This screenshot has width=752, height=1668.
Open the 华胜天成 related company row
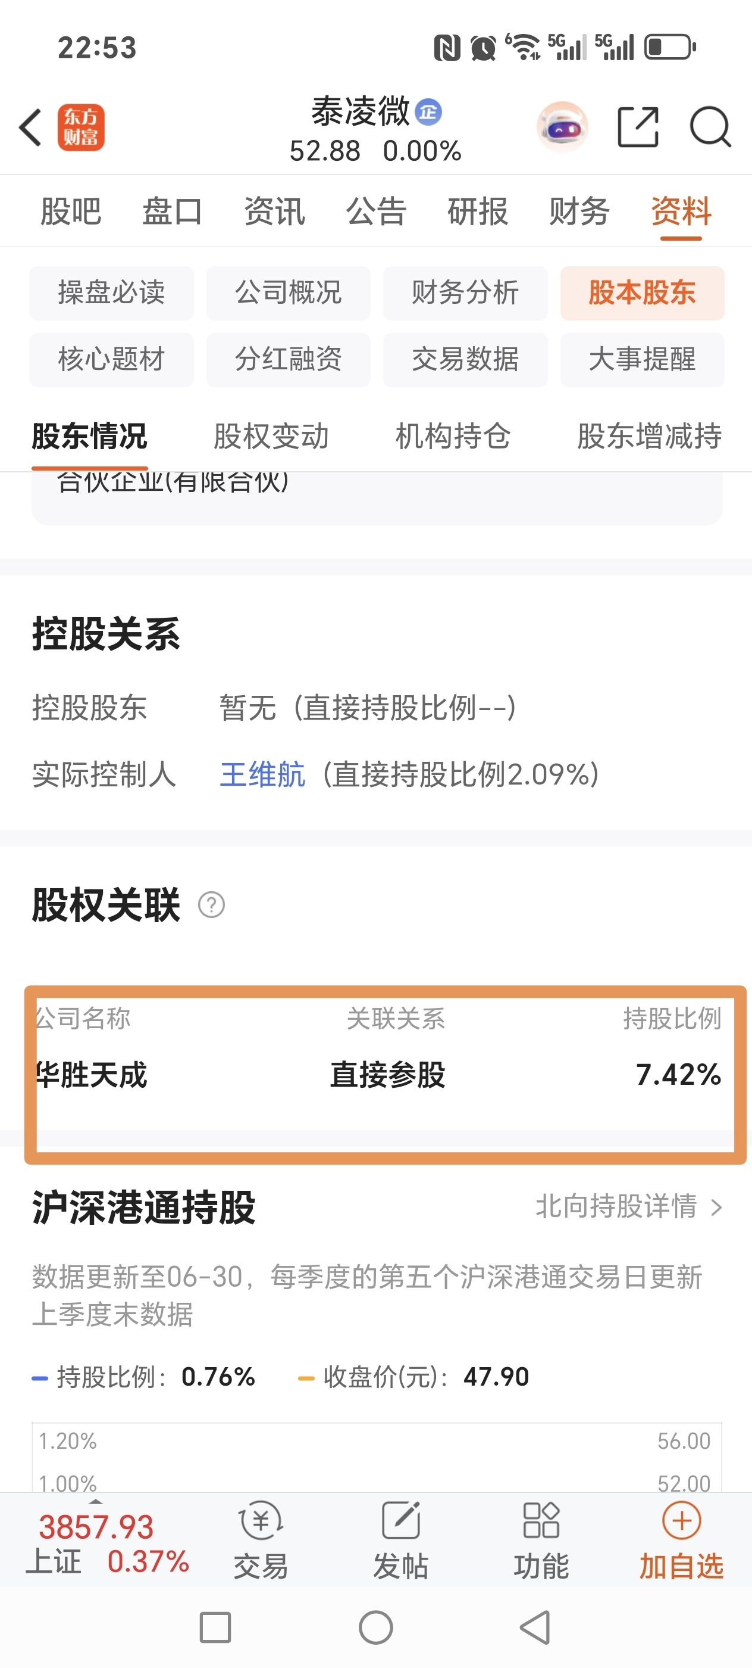[x=378, y=1075]
